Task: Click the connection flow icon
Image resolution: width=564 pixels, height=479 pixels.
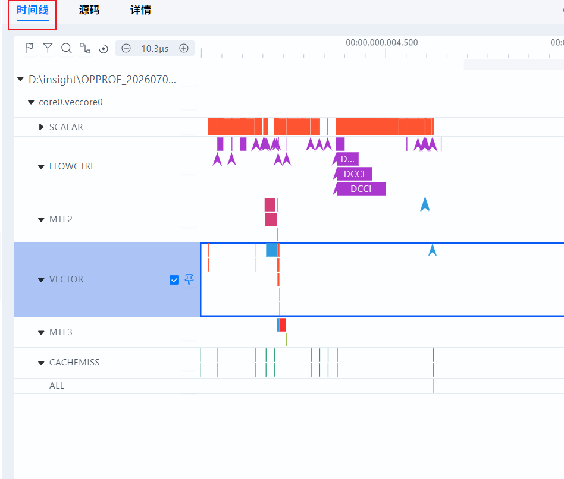Action: pos(85,48)
